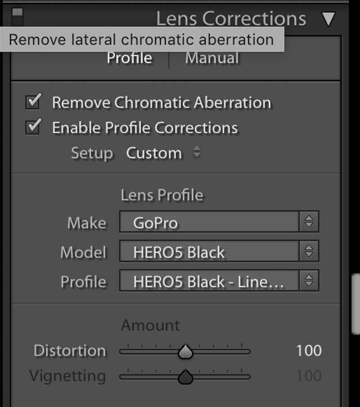
Task: Click the Setup stepper arrows icon
Action: coord(197,153)
